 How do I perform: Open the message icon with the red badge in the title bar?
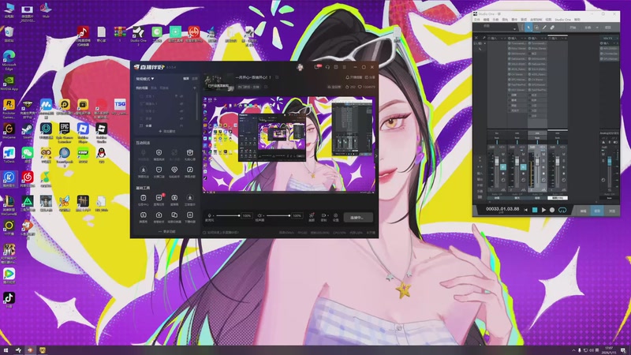click(317, 67)
